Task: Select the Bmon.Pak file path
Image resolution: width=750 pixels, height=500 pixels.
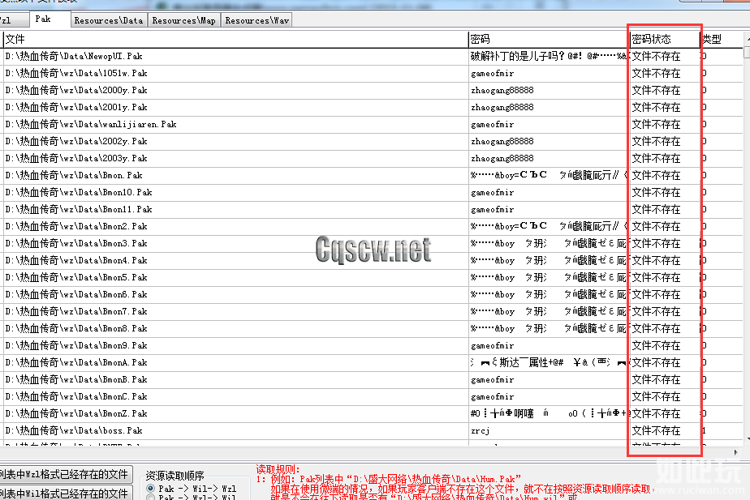Action: click(74, 176)
